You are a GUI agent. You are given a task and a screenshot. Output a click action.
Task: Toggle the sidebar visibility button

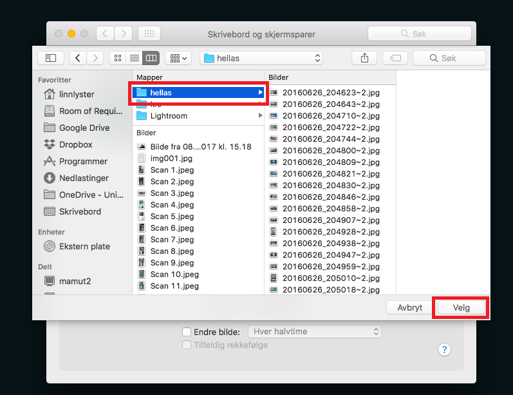tap(51, 58)
